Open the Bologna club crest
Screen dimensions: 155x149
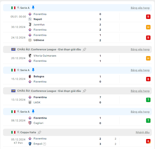30,77
